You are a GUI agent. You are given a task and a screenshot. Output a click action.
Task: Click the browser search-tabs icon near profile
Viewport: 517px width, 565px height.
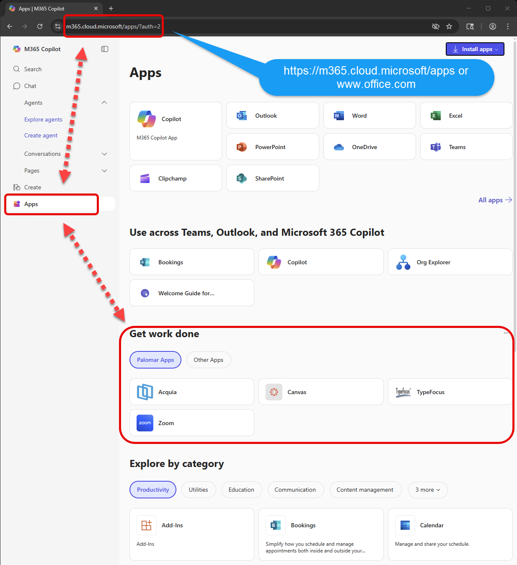[x=470, y=26]
